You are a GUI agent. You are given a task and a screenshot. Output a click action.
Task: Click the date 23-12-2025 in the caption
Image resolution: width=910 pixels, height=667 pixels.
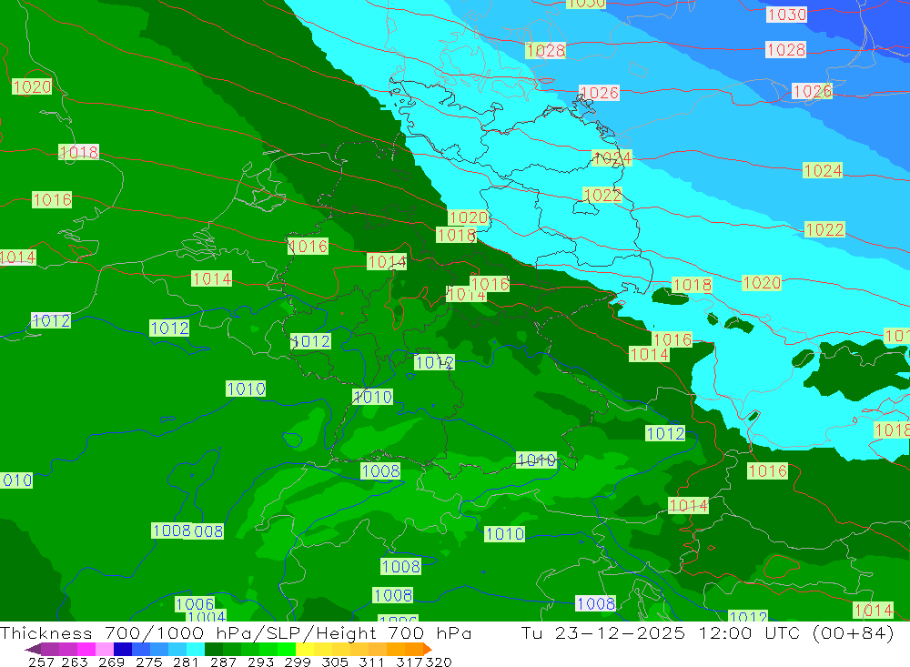620,633
